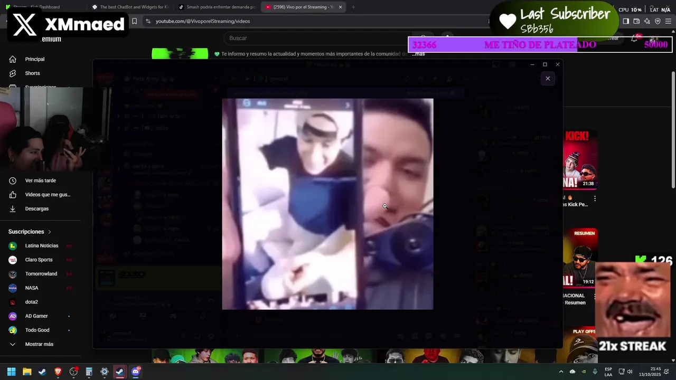
Task: Close the enlarged image preview
Action: 548,79
